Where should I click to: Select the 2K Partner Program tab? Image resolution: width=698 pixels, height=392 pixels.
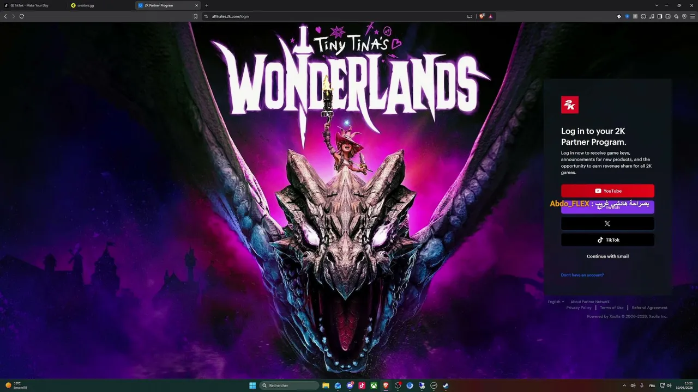click(x=168, y=5)
